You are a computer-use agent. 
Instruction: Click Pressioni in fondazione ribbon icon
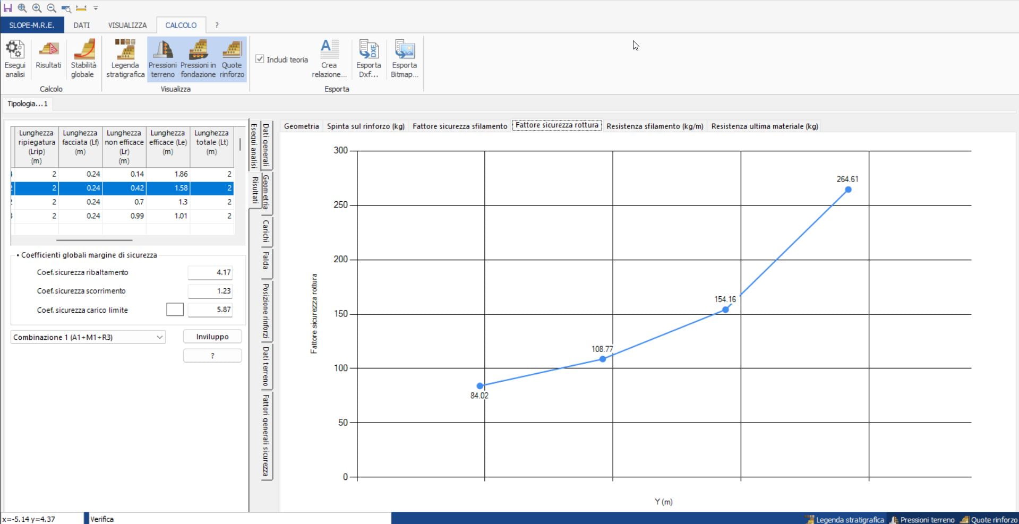[198, 58]
